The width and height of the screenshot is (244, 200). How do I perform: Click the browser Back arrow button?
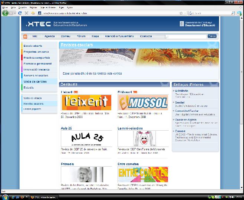5,13
